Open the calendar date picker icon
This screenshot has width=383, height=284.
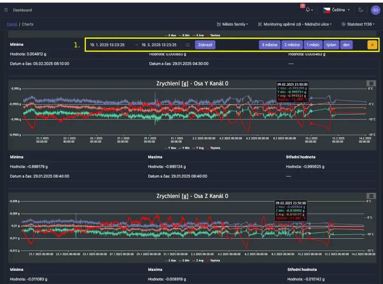click(187, 45)
